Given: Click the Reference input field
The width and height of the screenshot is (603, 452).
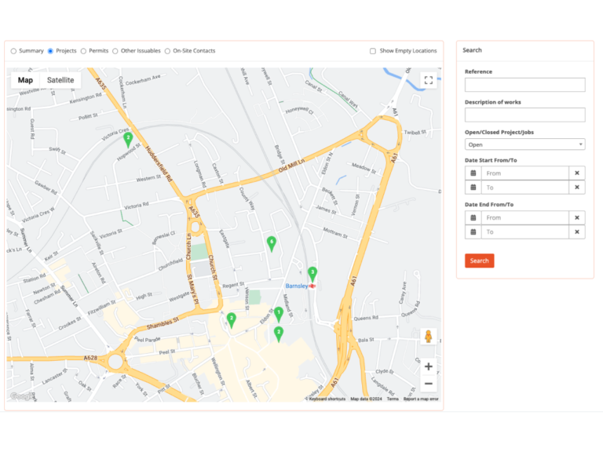Looking at the screenshot, I should 525,85.
